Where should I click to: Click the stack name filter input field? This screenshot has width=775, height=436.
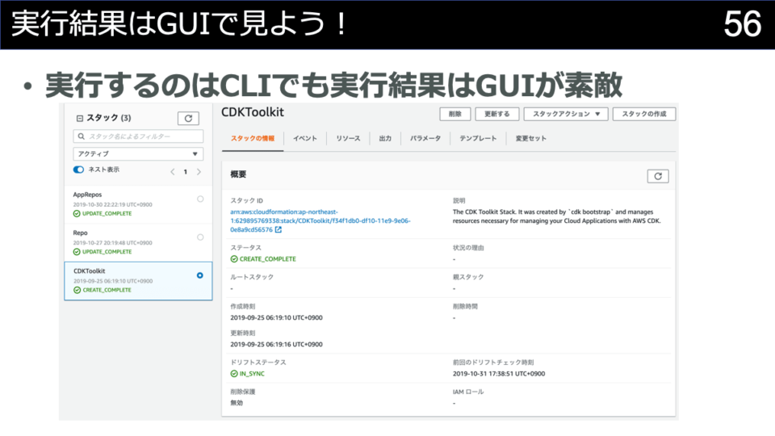[x=138, y=136]
